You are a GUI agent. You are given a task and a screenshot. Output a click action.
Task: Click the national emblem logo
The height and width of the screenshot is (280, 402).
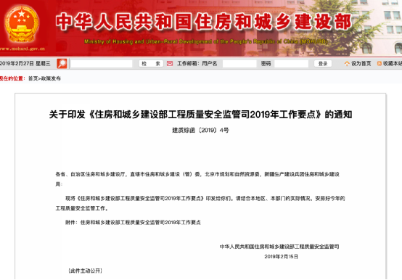22,23
